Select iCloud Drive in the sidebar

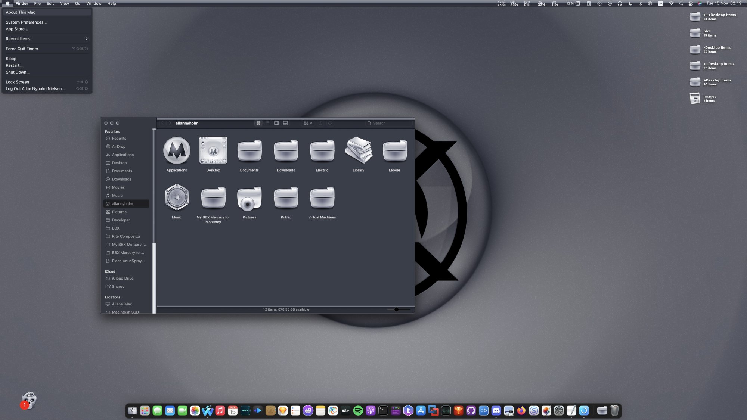[123, 278]
